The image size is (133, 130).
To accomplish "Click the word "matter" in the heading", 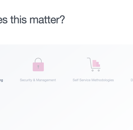I will [45, 20].
